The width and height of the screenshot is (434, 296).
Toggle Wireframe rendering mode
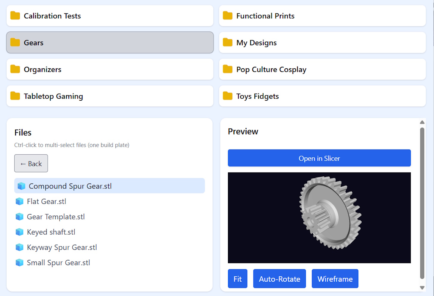(335, 279)
